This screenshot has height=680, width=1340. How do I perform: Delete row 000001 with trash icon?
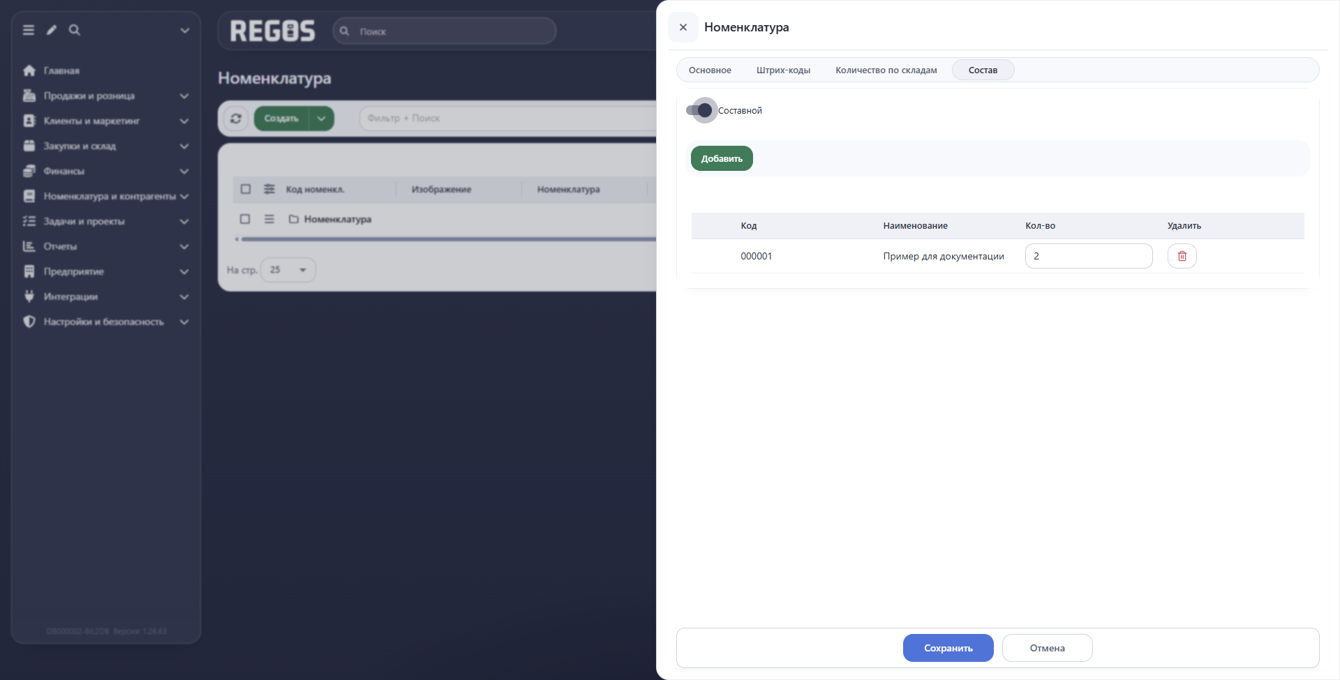point(1182,256)
